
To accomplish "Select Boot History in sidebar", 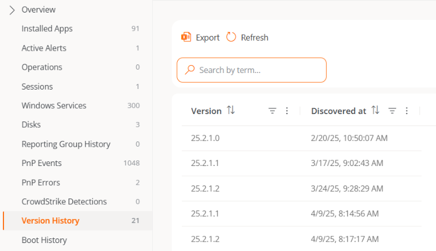I will point(44,240).
